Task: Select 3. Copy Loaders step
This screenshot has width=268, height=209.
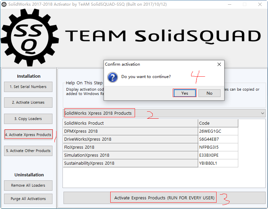Action: [x=28, y=119]
